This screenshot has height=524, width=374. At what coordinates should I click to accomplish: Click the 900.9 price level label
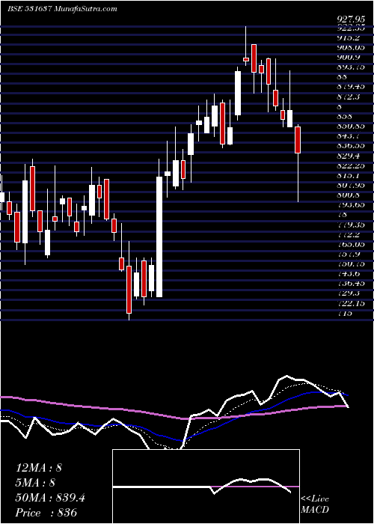(350, 58)
